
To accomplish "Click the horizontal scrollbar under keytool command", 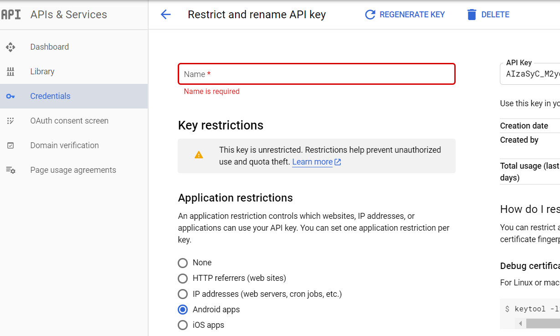I will coord(542,323).
